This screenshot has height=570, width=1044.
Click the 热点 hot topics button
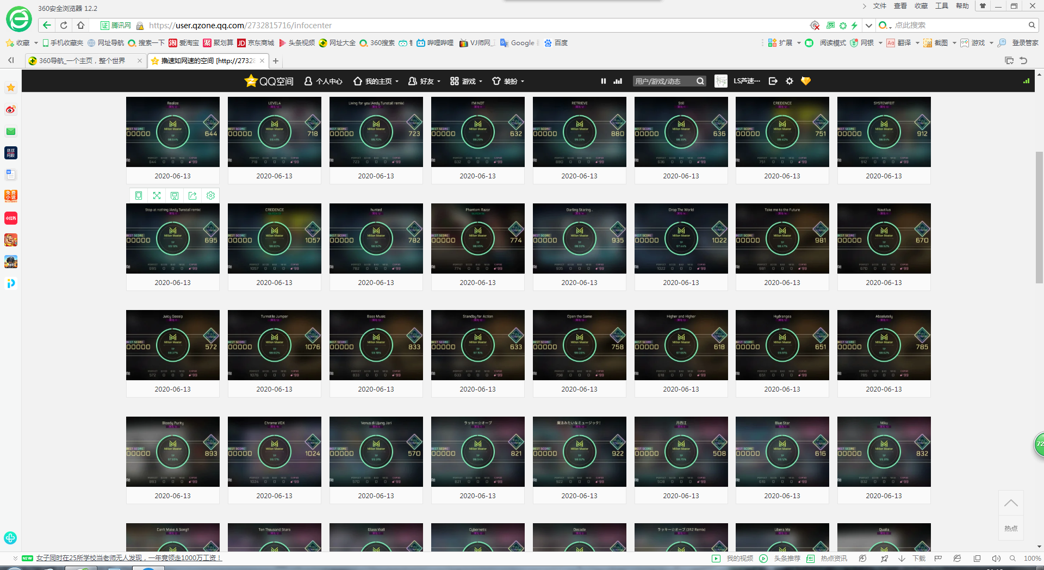click(x=1011, y=528)
